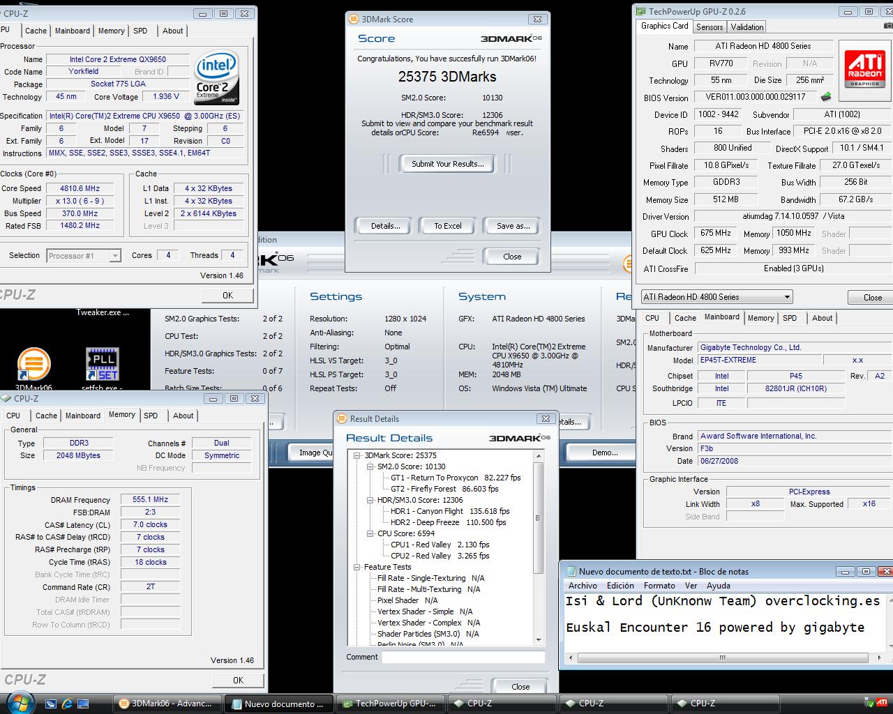Viewport: 893px width, 714px height.
Task: Switch to Cache tab in right CPU-Z window
Action: coord(685,318)
